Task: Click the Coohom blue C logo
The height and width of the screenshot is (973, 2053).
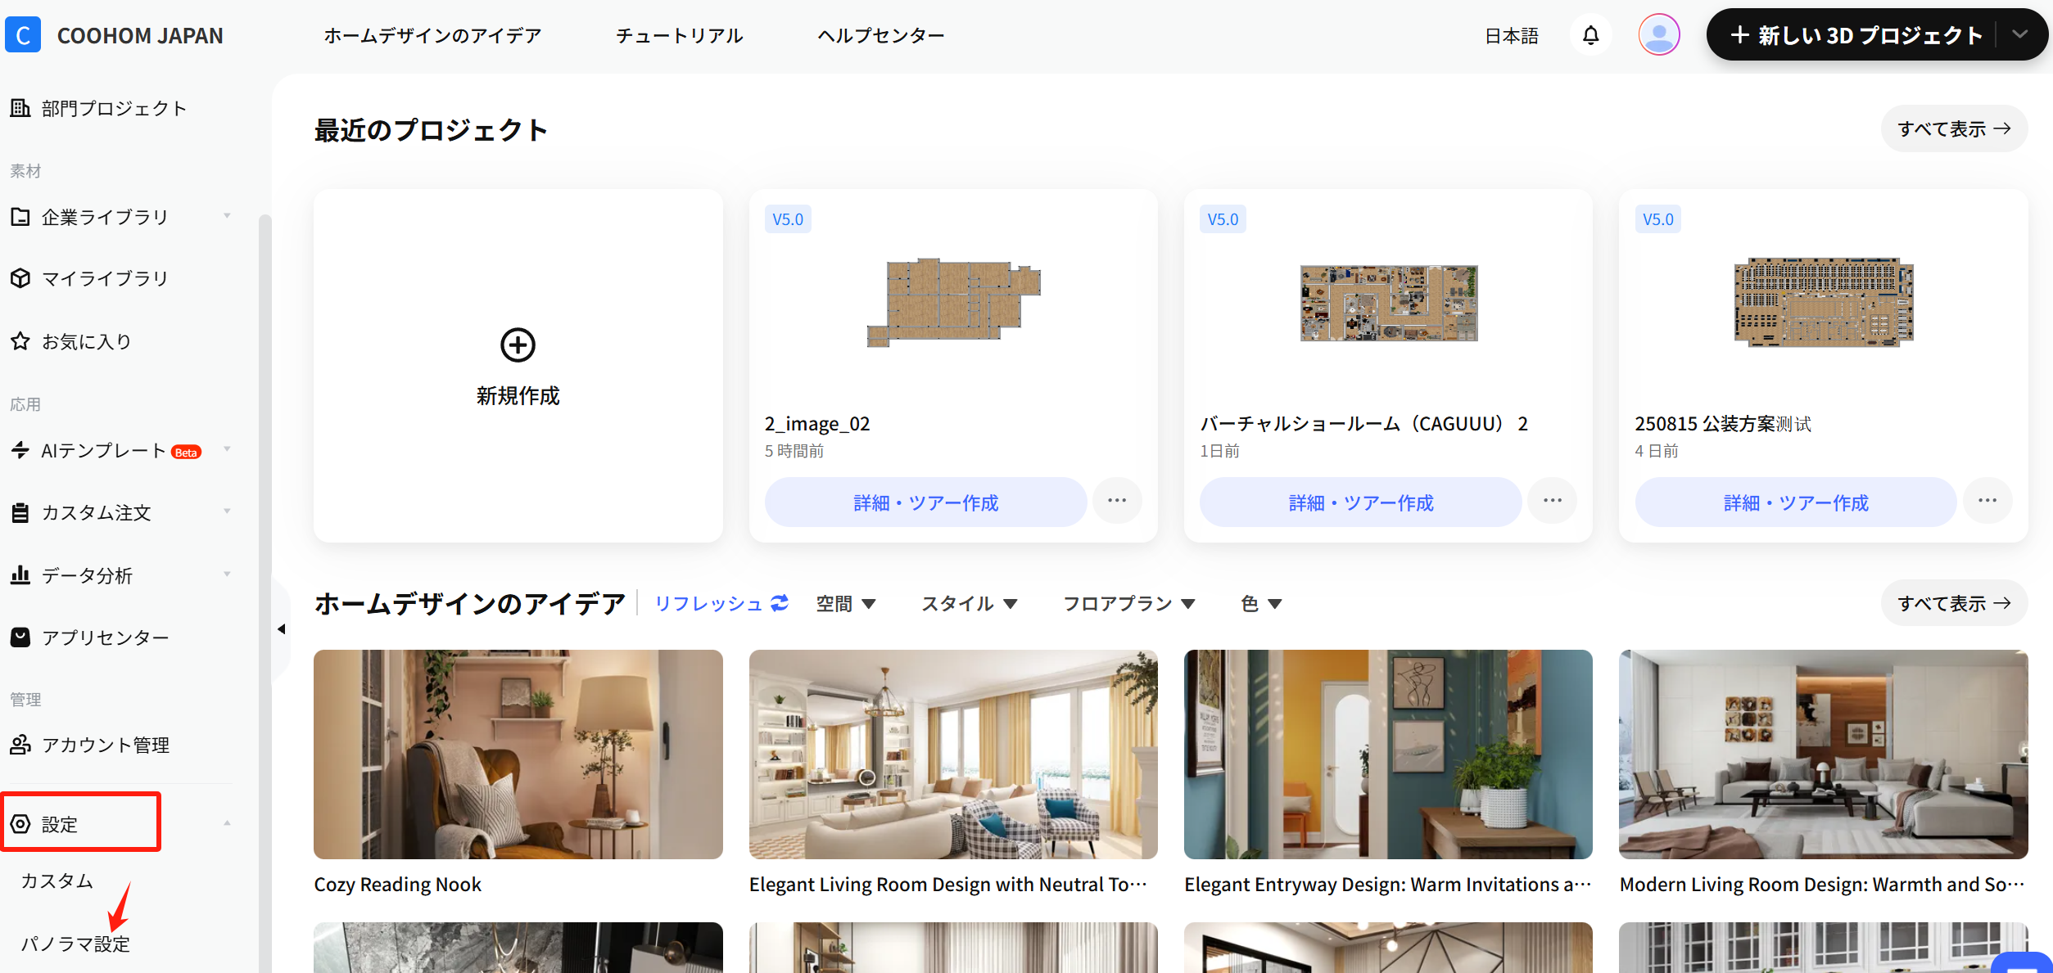Action: click(x=23, y=35)
